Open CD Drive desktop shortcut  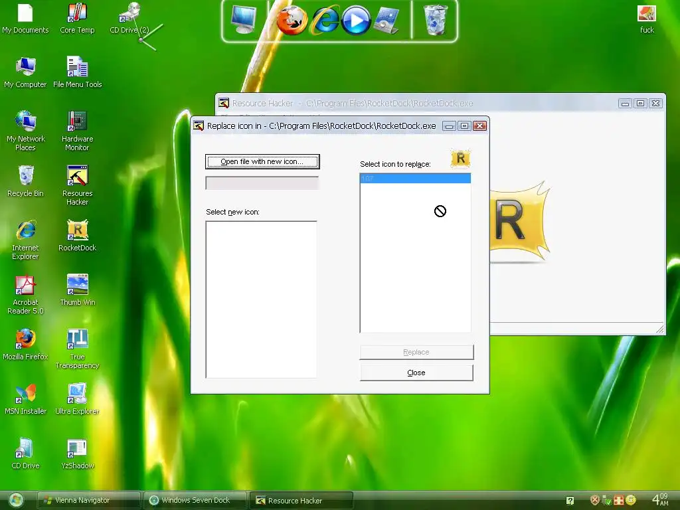(25, 454)
